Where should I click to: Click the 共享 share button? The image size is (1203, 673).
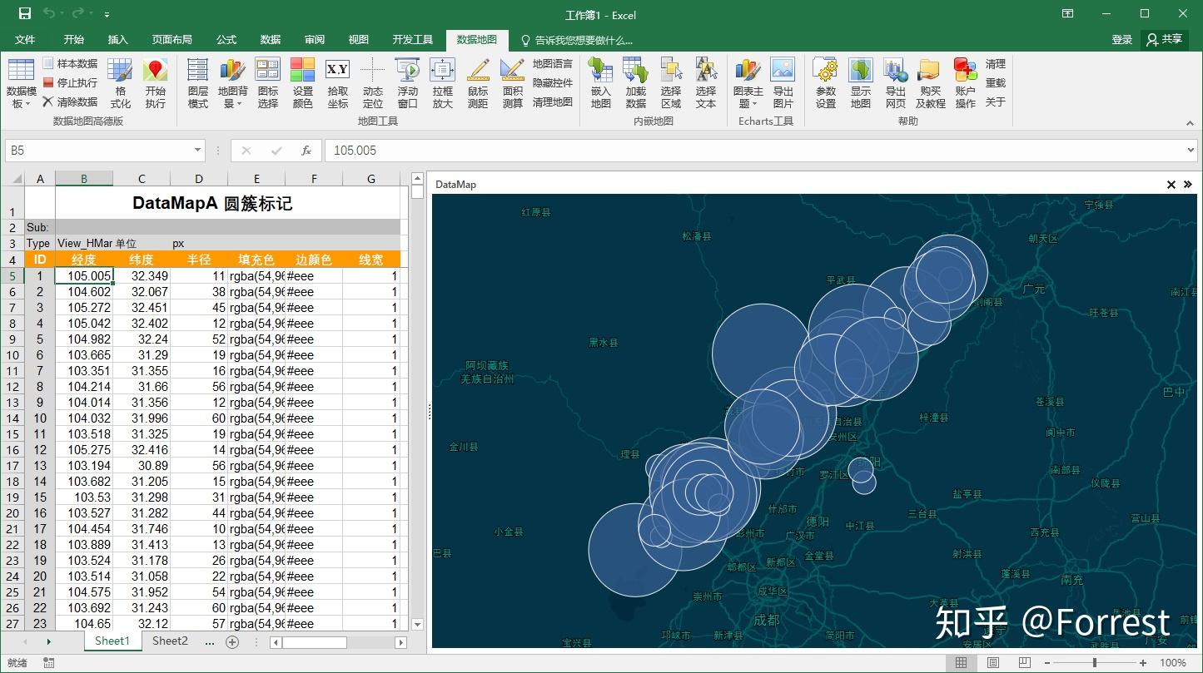point(1165,40)
